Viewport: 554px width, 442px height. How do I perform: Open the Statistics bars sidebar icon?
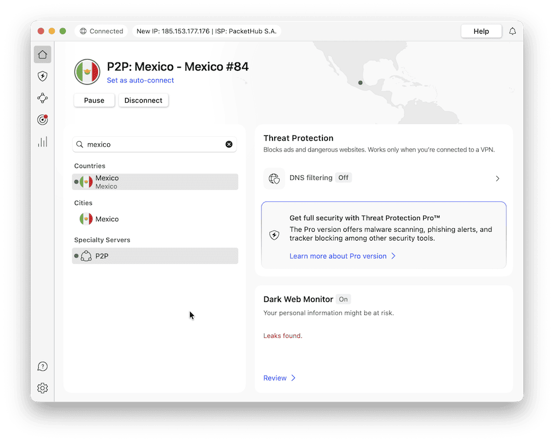coord(43,142)
